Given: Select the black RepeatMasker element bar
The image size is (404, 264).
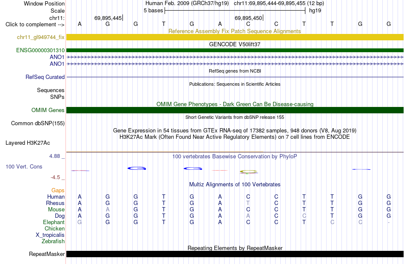Looking at the screenshot, I should [235, 254].
